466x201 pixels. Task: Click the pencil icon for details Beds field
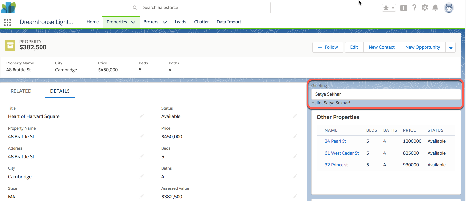[295, 156]
